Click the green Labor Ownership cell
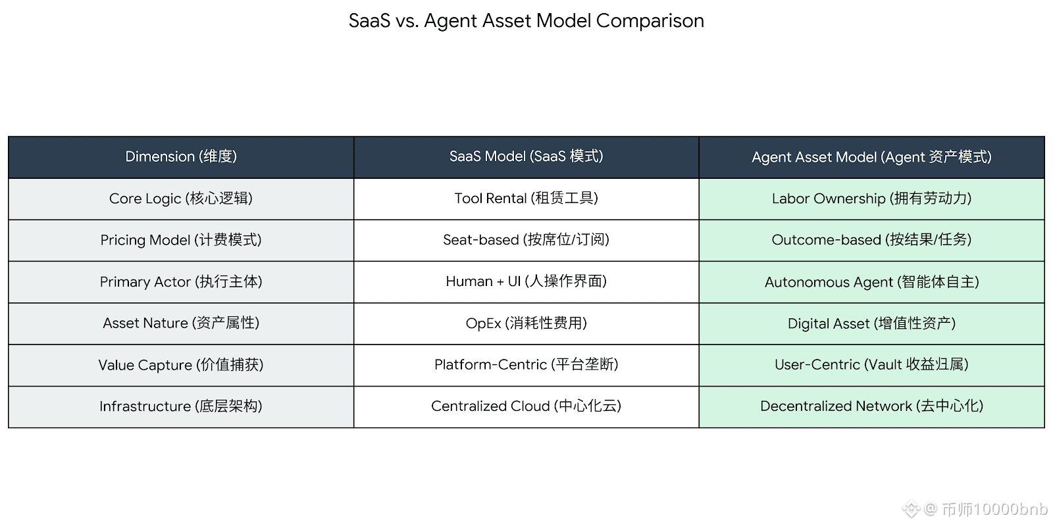 click(x=871, y=199)
